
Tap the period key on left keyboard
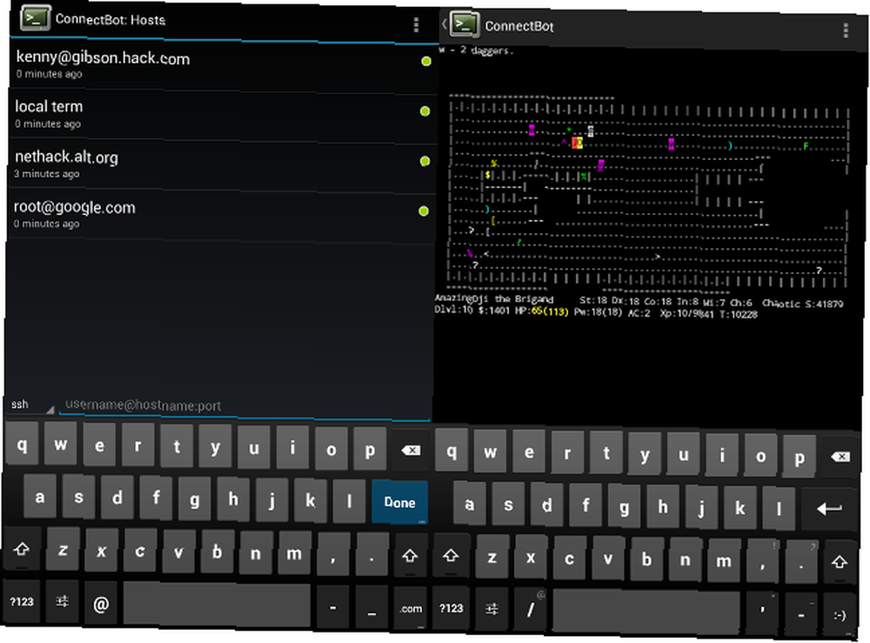[x=371, y=555]
